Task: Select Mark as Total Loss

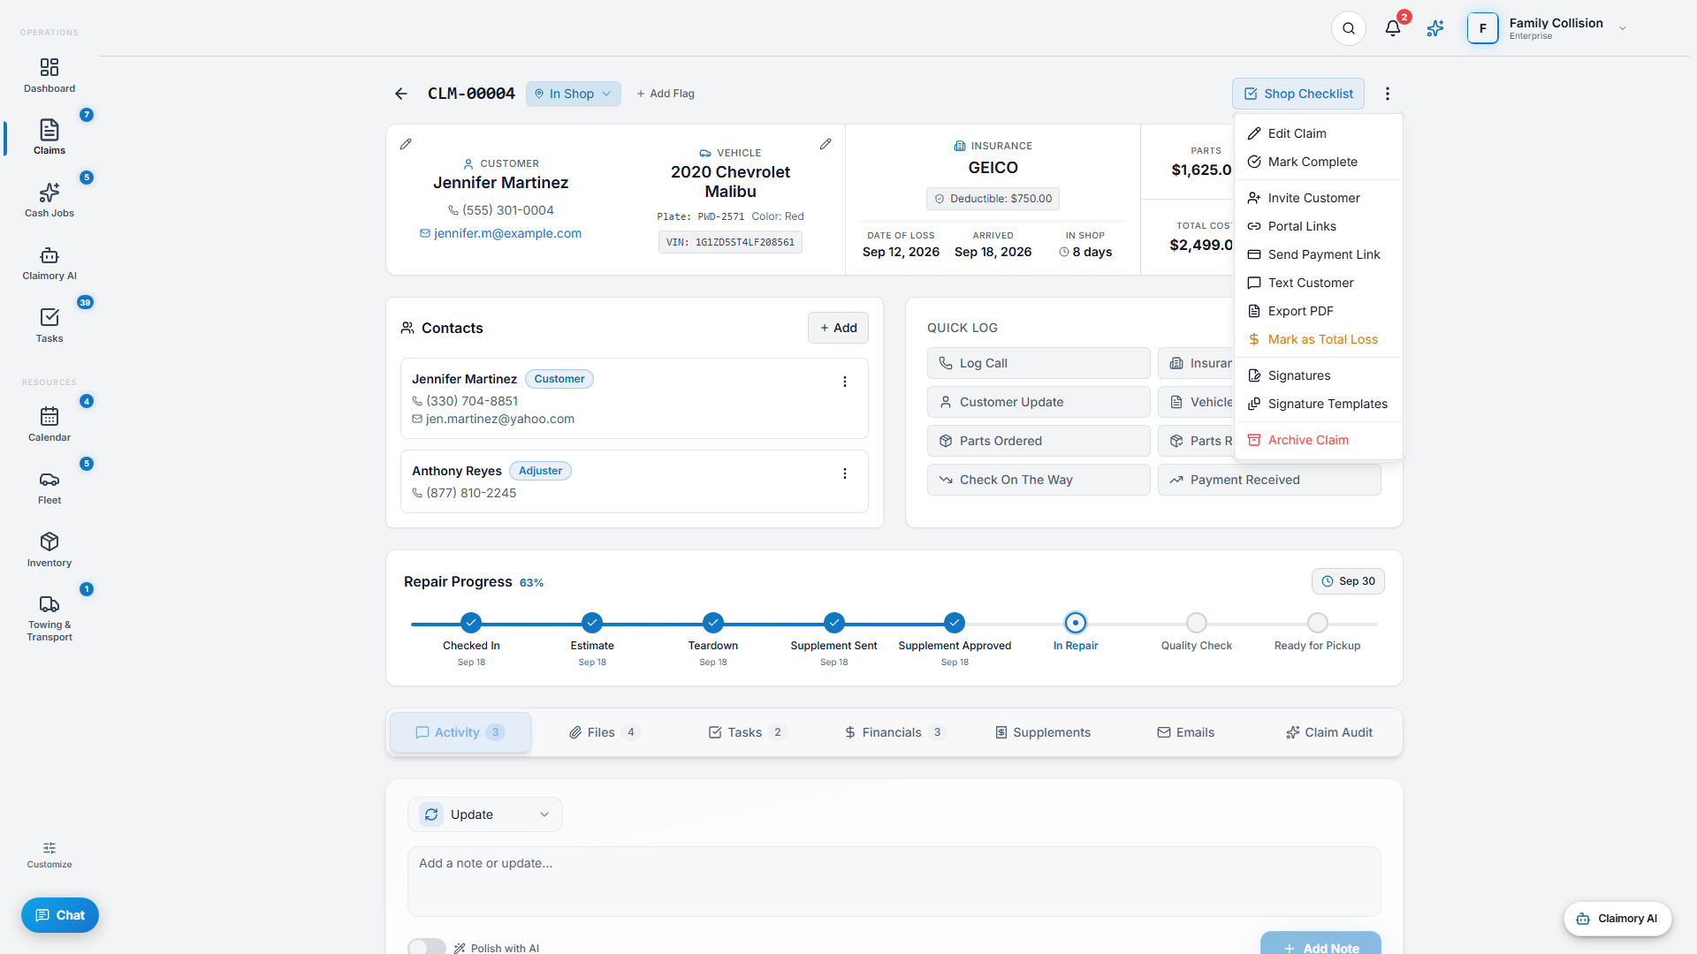Action: [1319, 339]
